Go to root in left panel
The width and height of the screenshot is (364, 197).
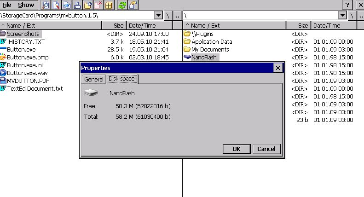(168, 16)
